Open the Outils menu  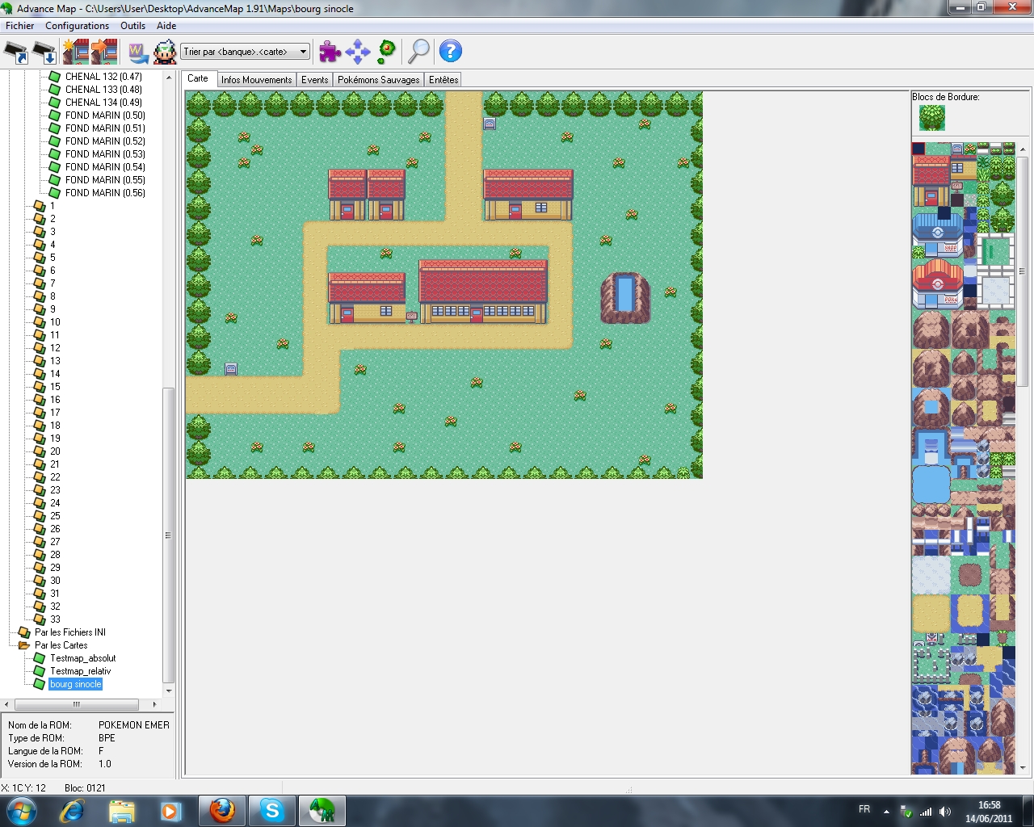[132, 26]
